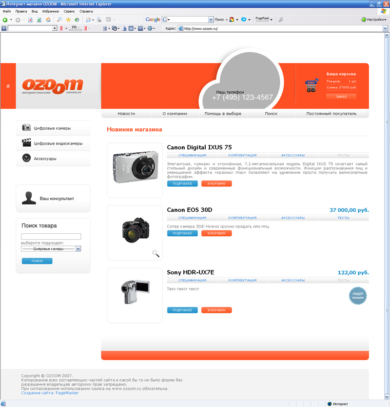Image resolution: width=390 pixels, height=407 pixels.
Task: Click the blue speech bubble toolbar icon
Action: (244, 20)
